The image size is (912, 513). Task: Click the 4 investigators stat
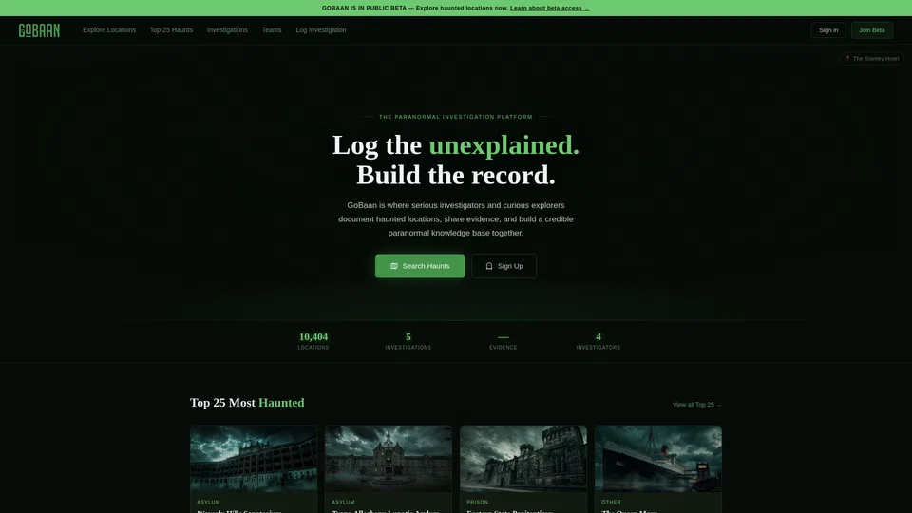(598, 341)
